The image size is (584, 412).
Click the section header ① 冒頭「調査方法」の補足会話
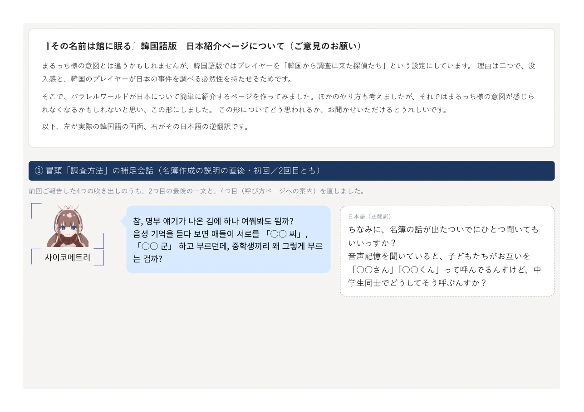point(291,171)
